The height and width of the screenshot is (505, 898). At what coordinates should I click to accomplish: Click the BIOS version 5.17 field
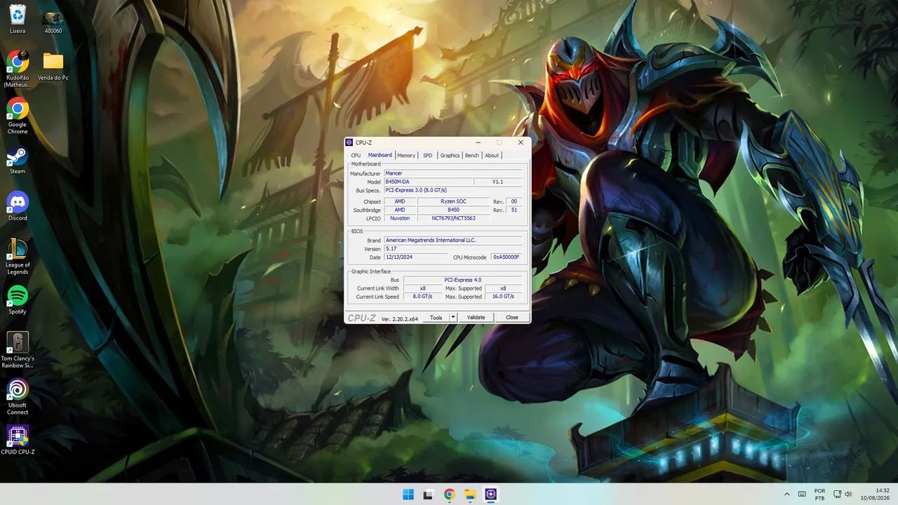click(453, 248)
